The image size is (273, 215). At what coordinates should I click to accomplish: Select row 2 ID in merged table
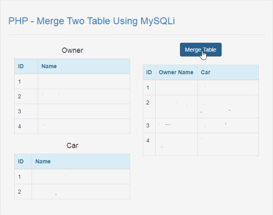(148, 102)
